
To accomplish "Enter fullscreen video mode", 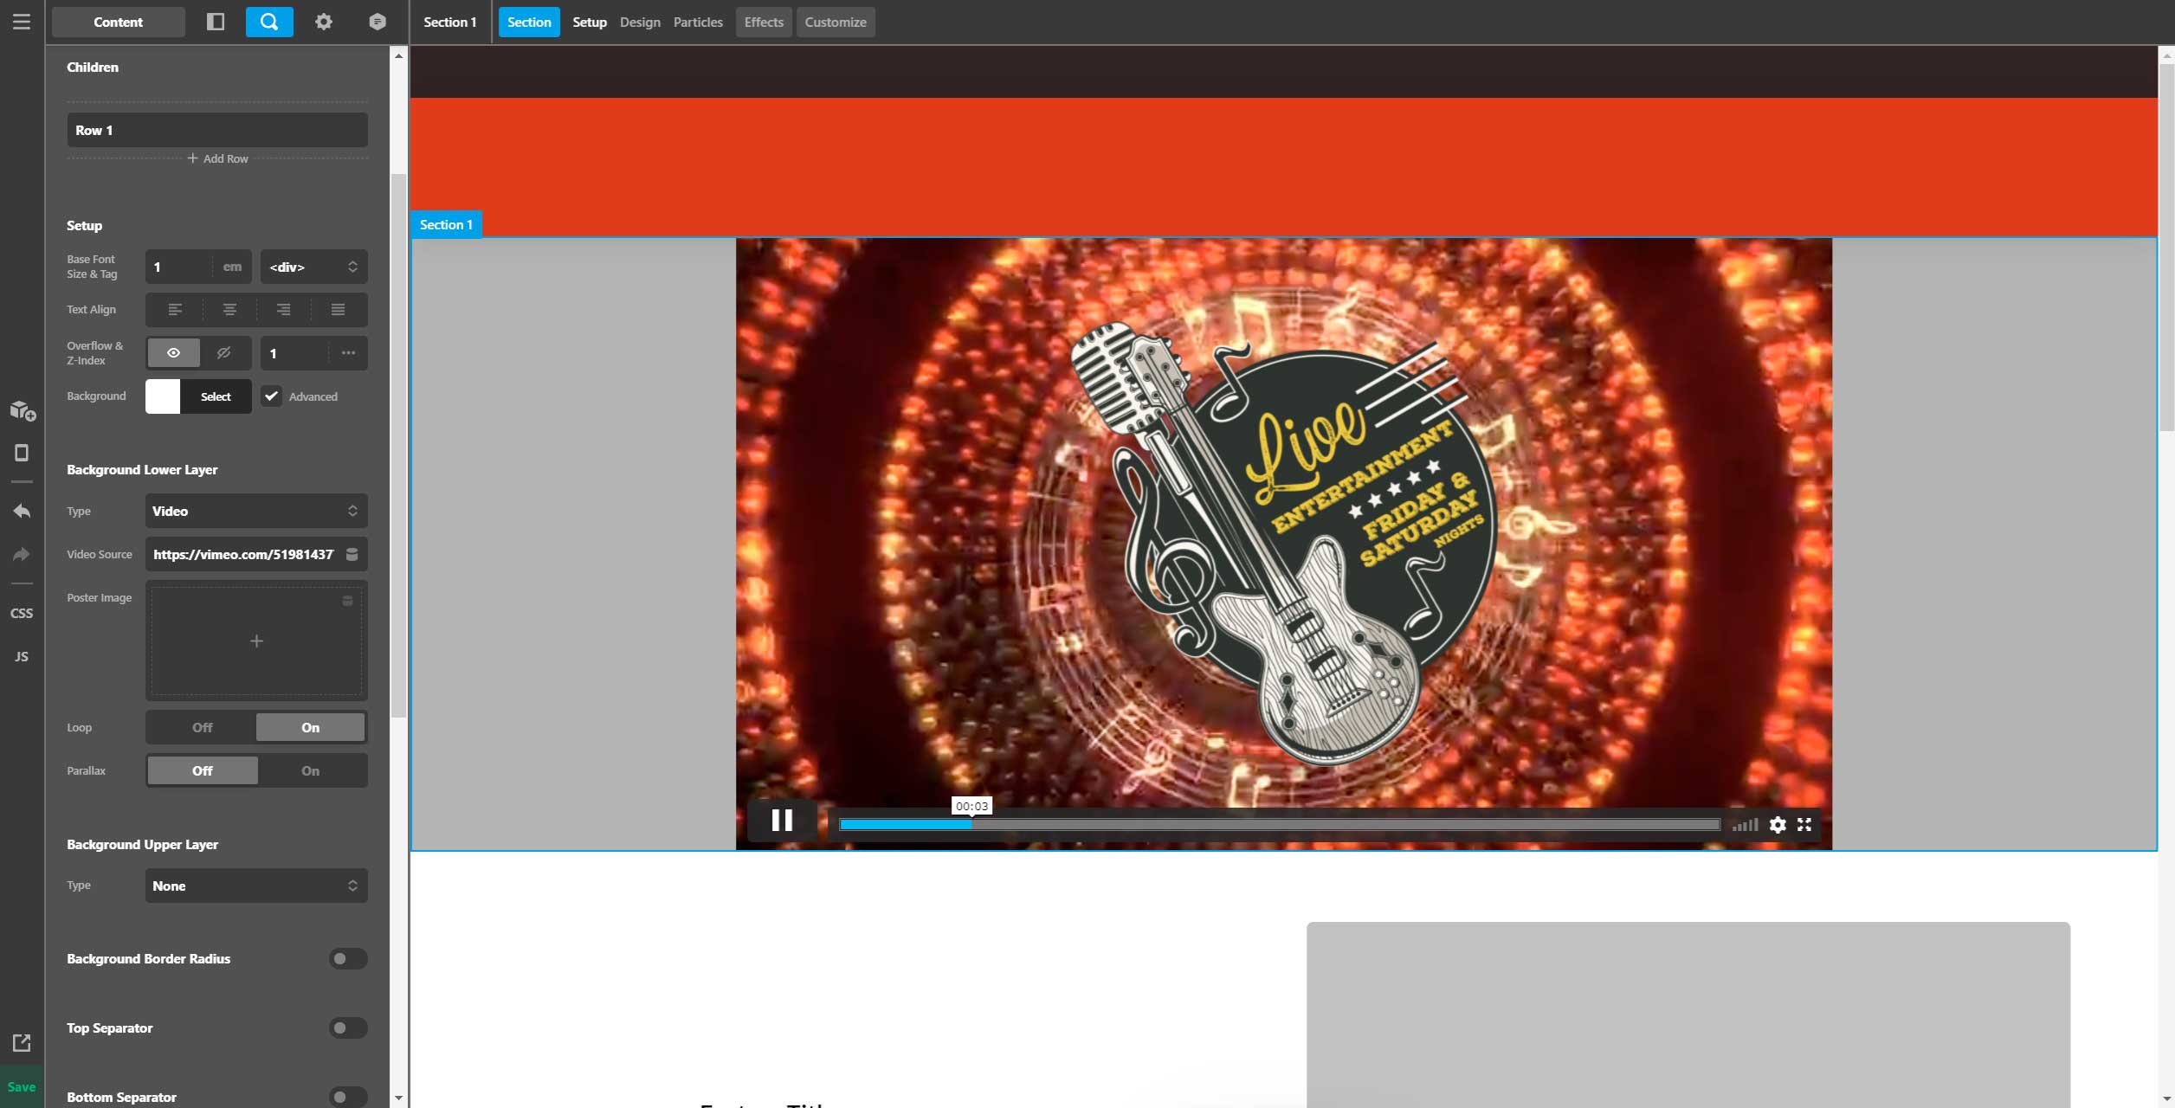I will coord(1804,825).
